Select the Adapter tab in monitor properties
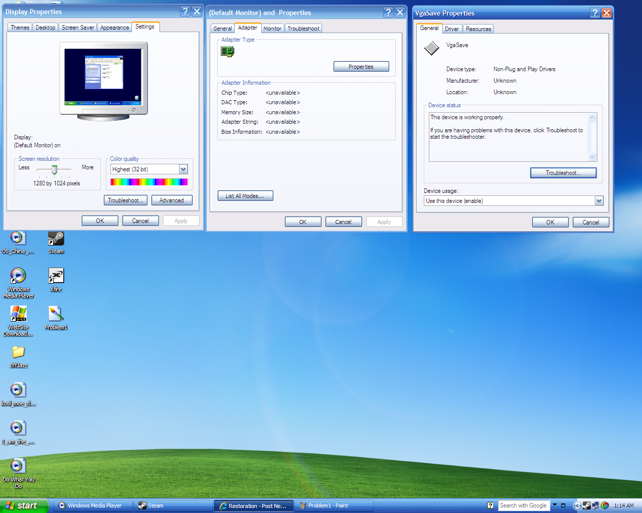Viewport: 642px width, 513px height. (248, 28)
